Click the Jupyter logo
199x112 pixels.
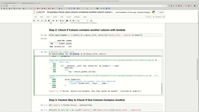39,12
